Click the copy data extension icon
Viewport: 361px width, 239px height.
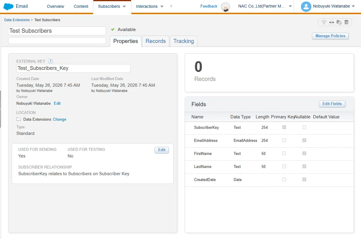click(339, 22)
